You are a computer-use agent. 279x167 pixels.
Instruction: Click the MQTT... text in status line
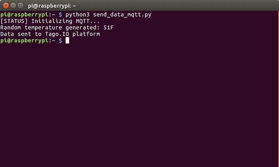pyautogui.click(x=86, y=21)
